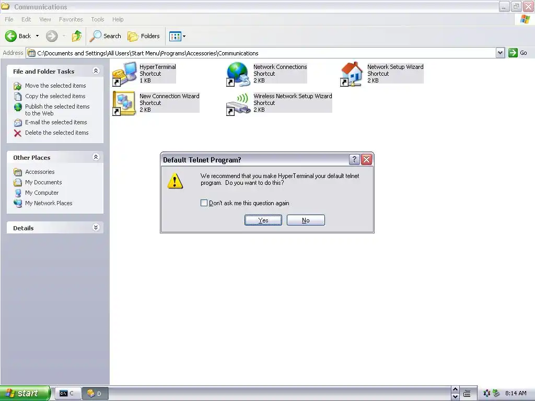The height and width of the screenshot is (401, 535).
Task: Select the New Connection Wizard icon
Action: pos(124,103)
